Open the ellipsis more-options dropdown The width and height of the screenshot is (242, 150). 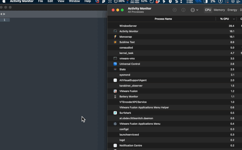coord(194,10)
